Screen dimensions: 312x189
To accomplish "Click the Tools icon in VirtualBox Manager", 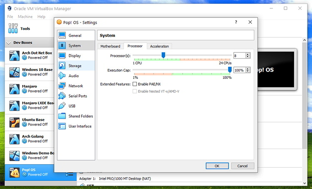I will (x=13, y=28).
